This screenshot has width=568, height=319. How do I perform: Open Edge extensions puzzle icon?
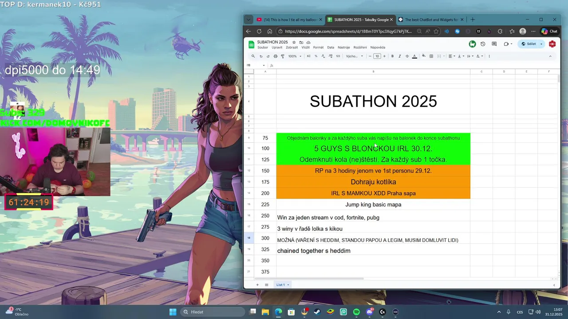[x=500, y=31]
